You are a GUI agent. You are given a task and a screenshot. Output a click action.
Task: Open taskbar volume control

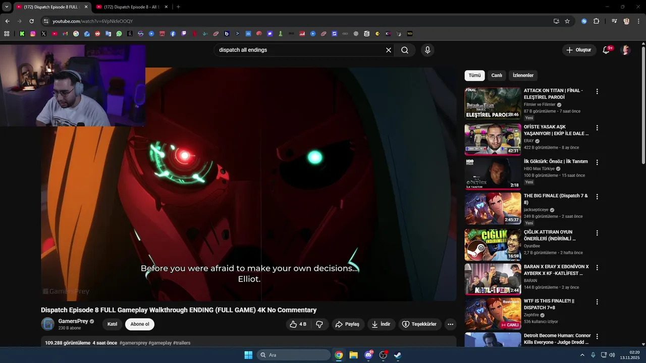click(612, 355)
